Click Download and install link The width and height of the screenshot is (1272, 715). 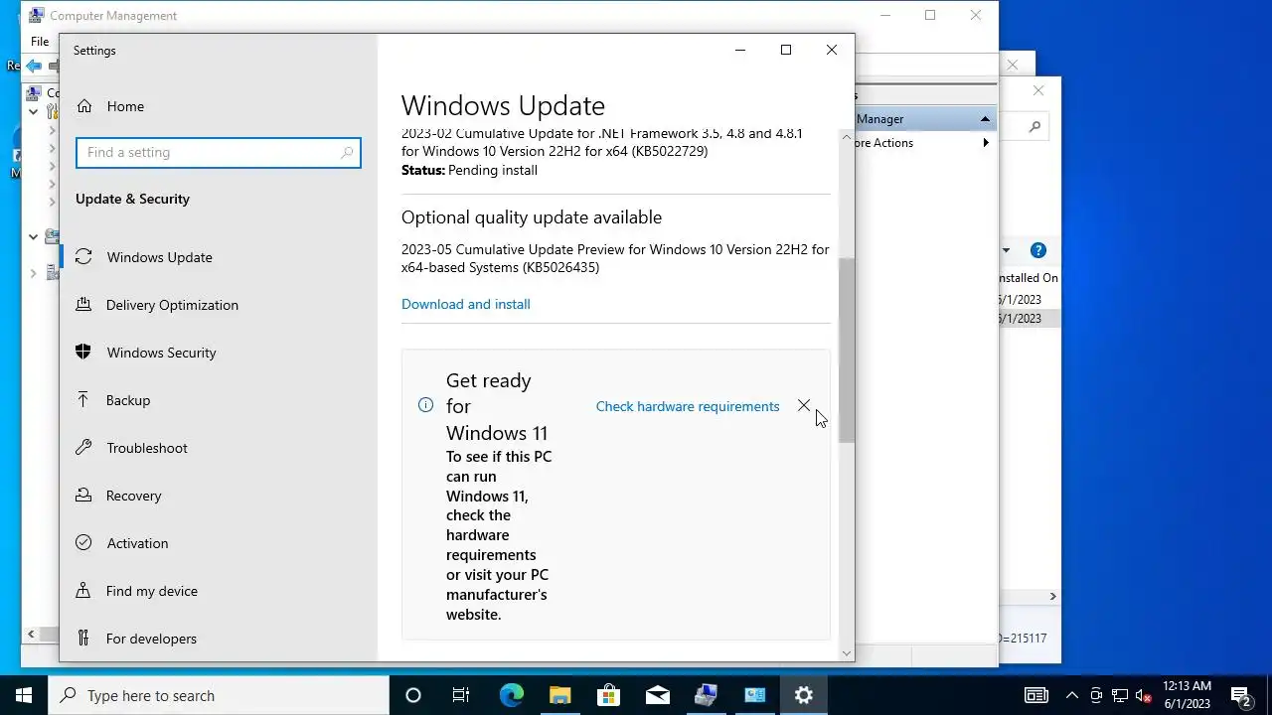(x=465, y=304)
